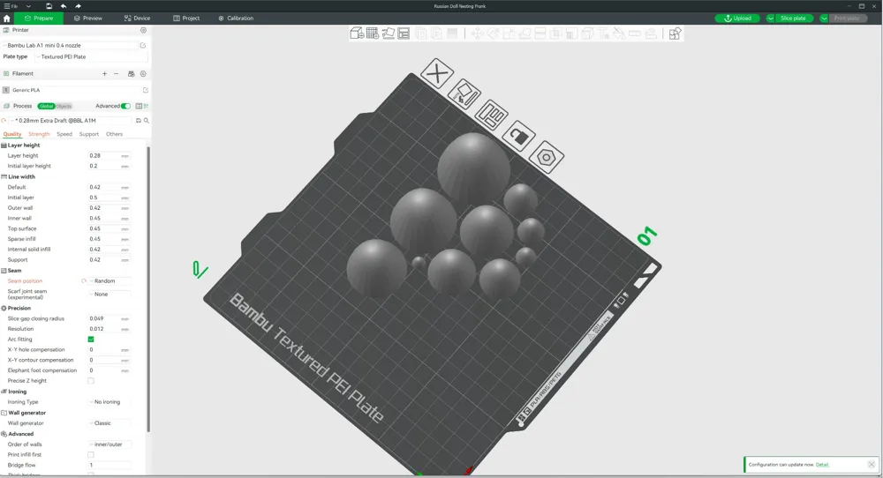Click the Cut tool icon in toolbar
883x478 pixels.
[540, 34]
